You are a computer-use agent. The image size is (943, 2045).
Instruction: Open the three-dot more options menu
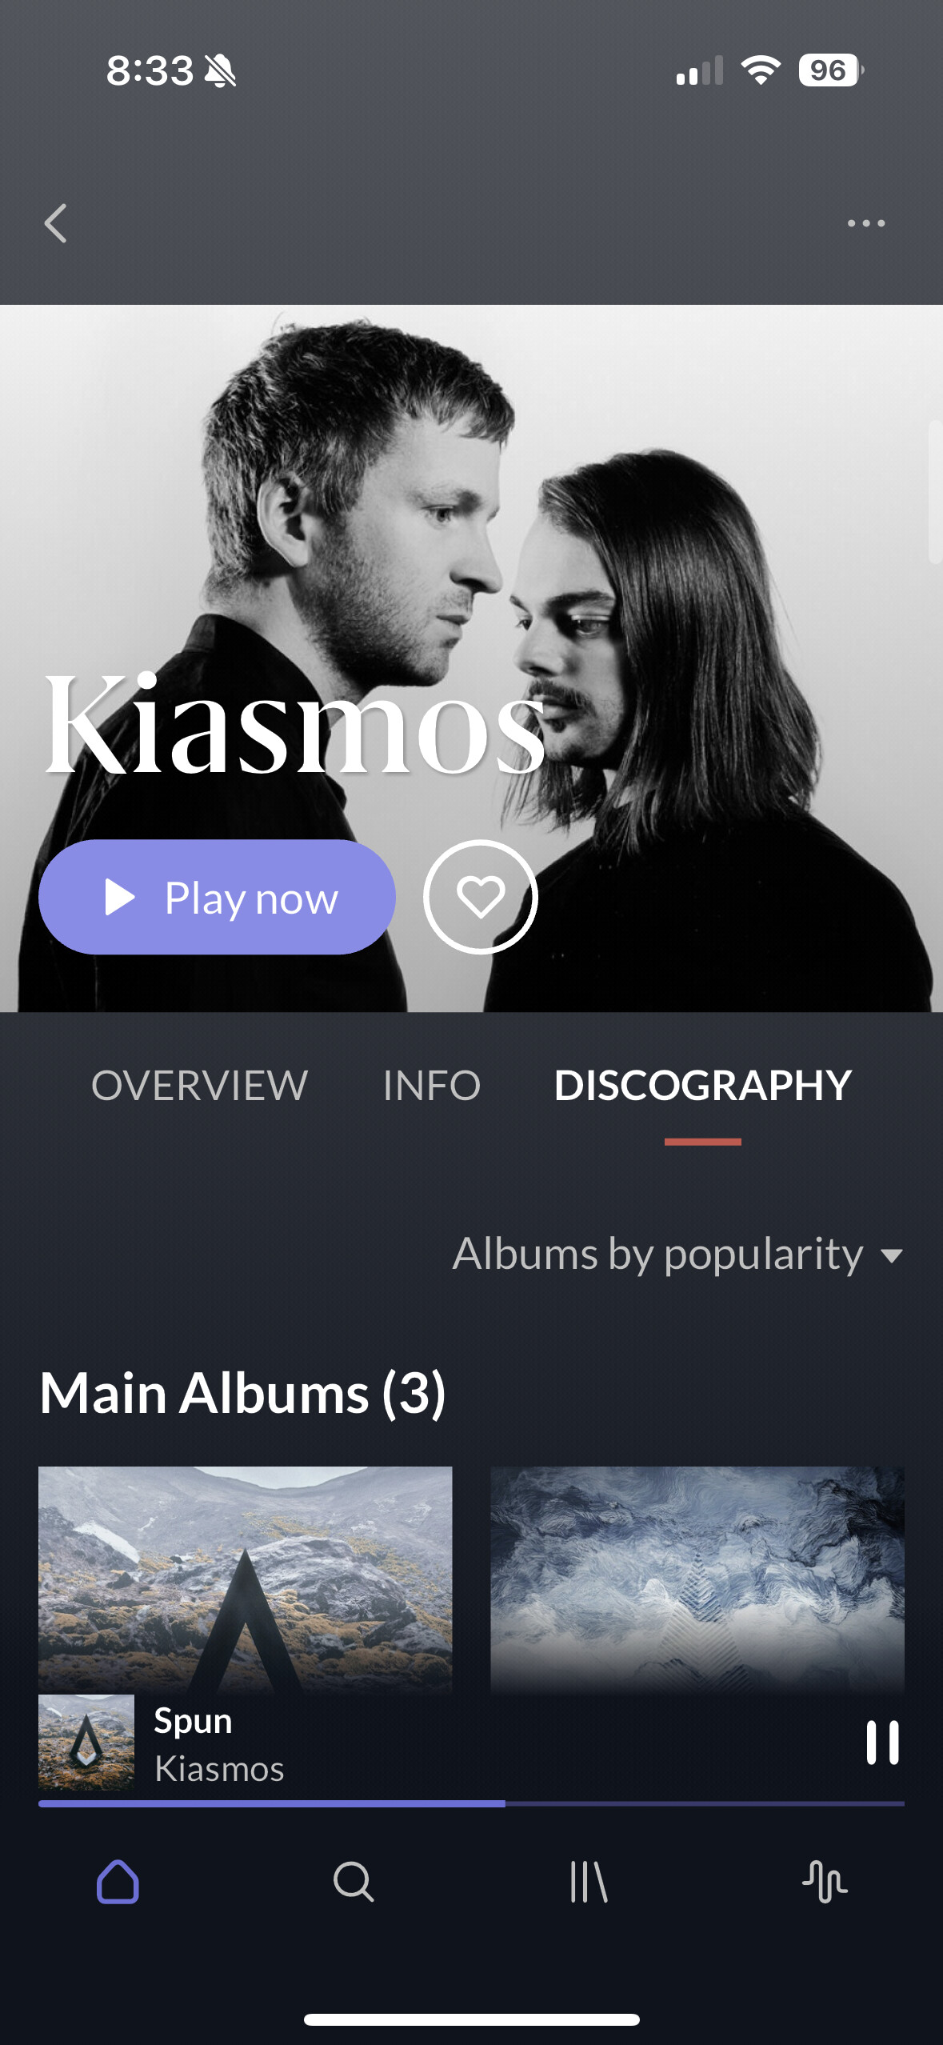(866, 223)
